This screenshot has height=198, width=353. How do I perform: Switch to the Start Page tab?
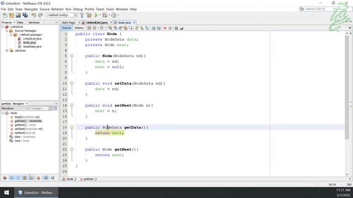point(68,23)
